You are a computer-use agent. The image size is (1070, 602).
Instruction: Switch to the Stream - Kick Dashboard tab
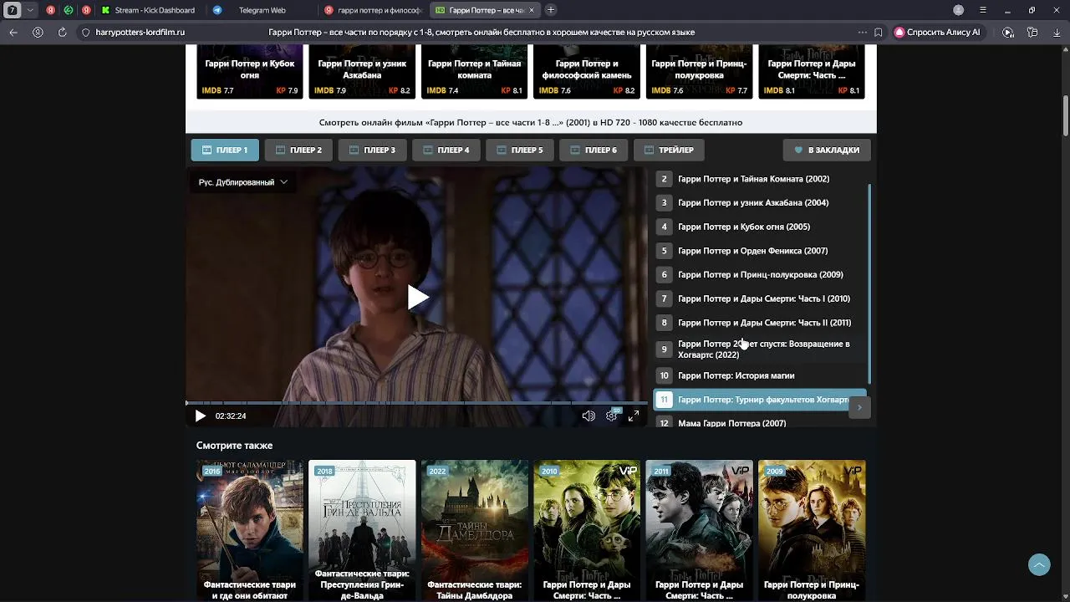149,10
